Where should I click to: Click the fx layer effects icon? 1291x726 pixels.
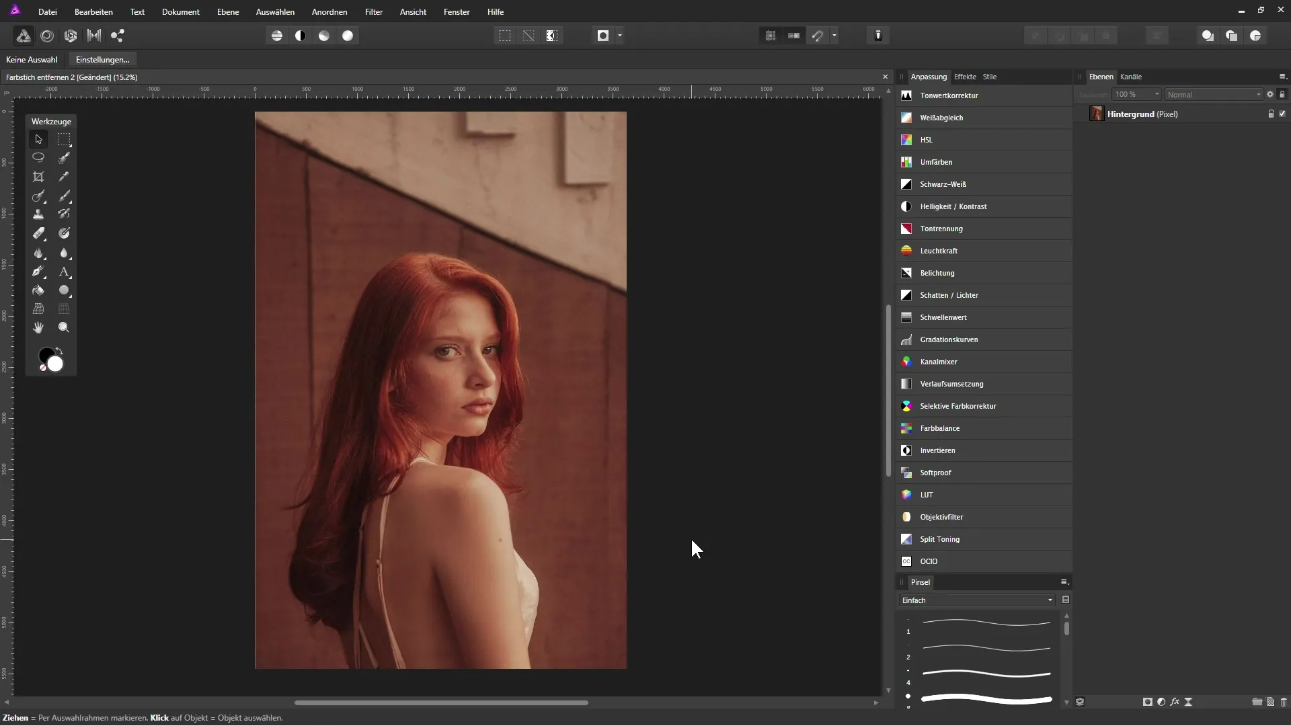[x=1175, y=702]
